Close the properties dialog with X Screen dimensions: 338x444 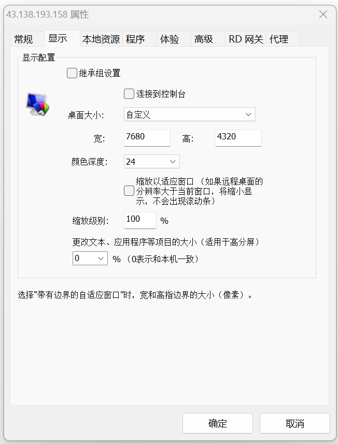(323, 15)
